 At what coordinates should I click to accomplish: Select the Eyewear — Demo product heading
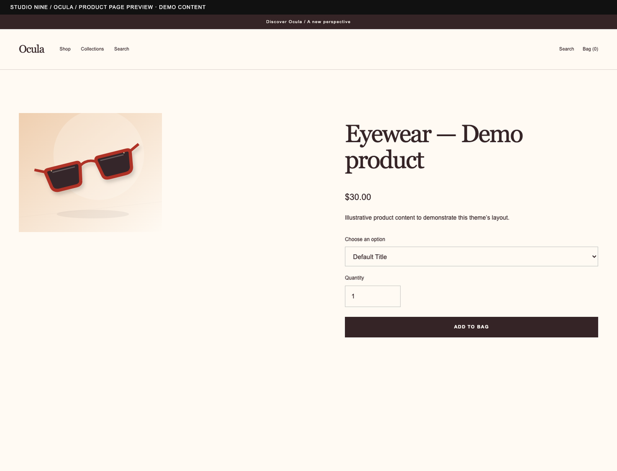[x=434, y=147]
